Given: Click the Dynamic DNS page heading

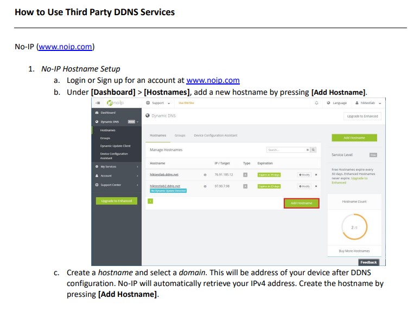Looking at the screenshot, I should coord(161,116).
